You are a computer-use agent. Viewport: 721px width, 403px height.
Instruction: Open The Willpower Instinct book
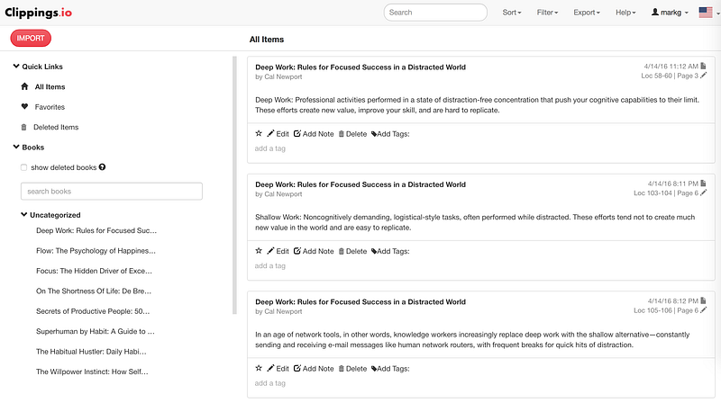pyautogui.click(x=93, y=372)
